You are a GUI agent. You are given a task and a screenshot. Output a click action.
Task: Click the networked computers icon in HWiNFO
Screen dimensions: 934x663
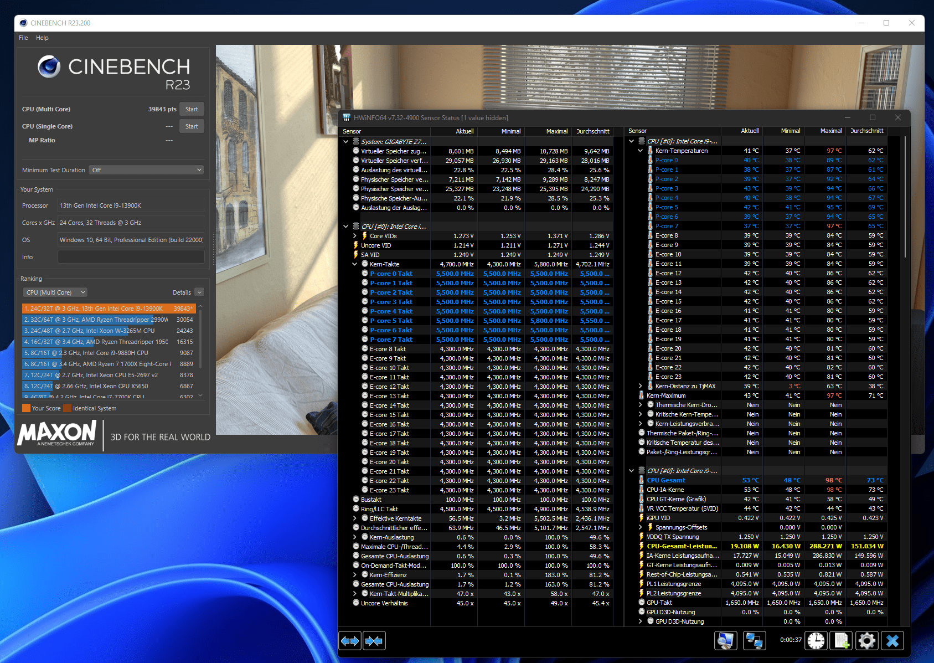(754, 641)
